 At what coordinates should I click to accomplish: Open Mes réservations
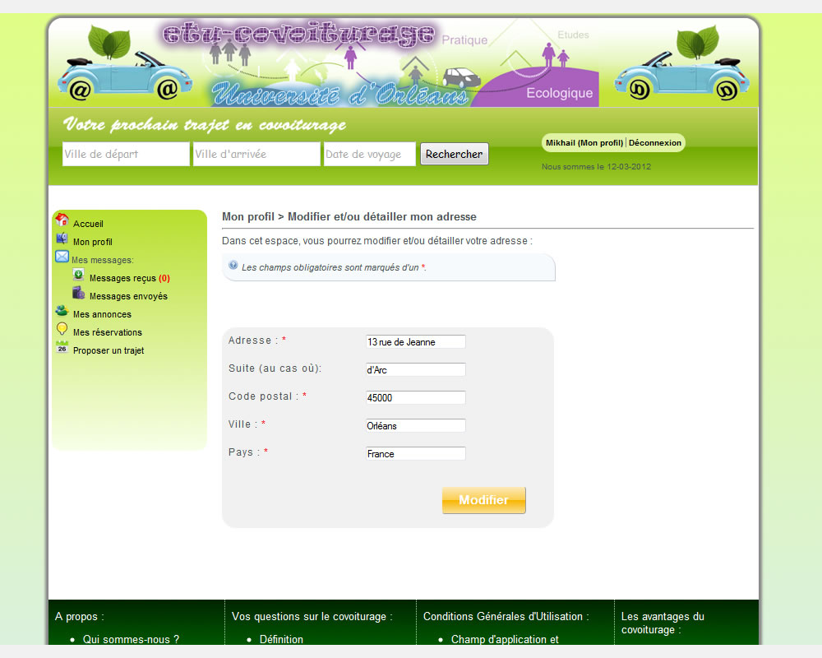(108, 332)
